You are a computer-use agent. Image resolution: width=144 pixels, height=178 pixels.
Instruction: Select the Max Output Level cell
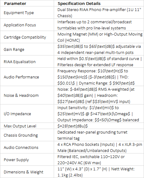tap(27, 126)
